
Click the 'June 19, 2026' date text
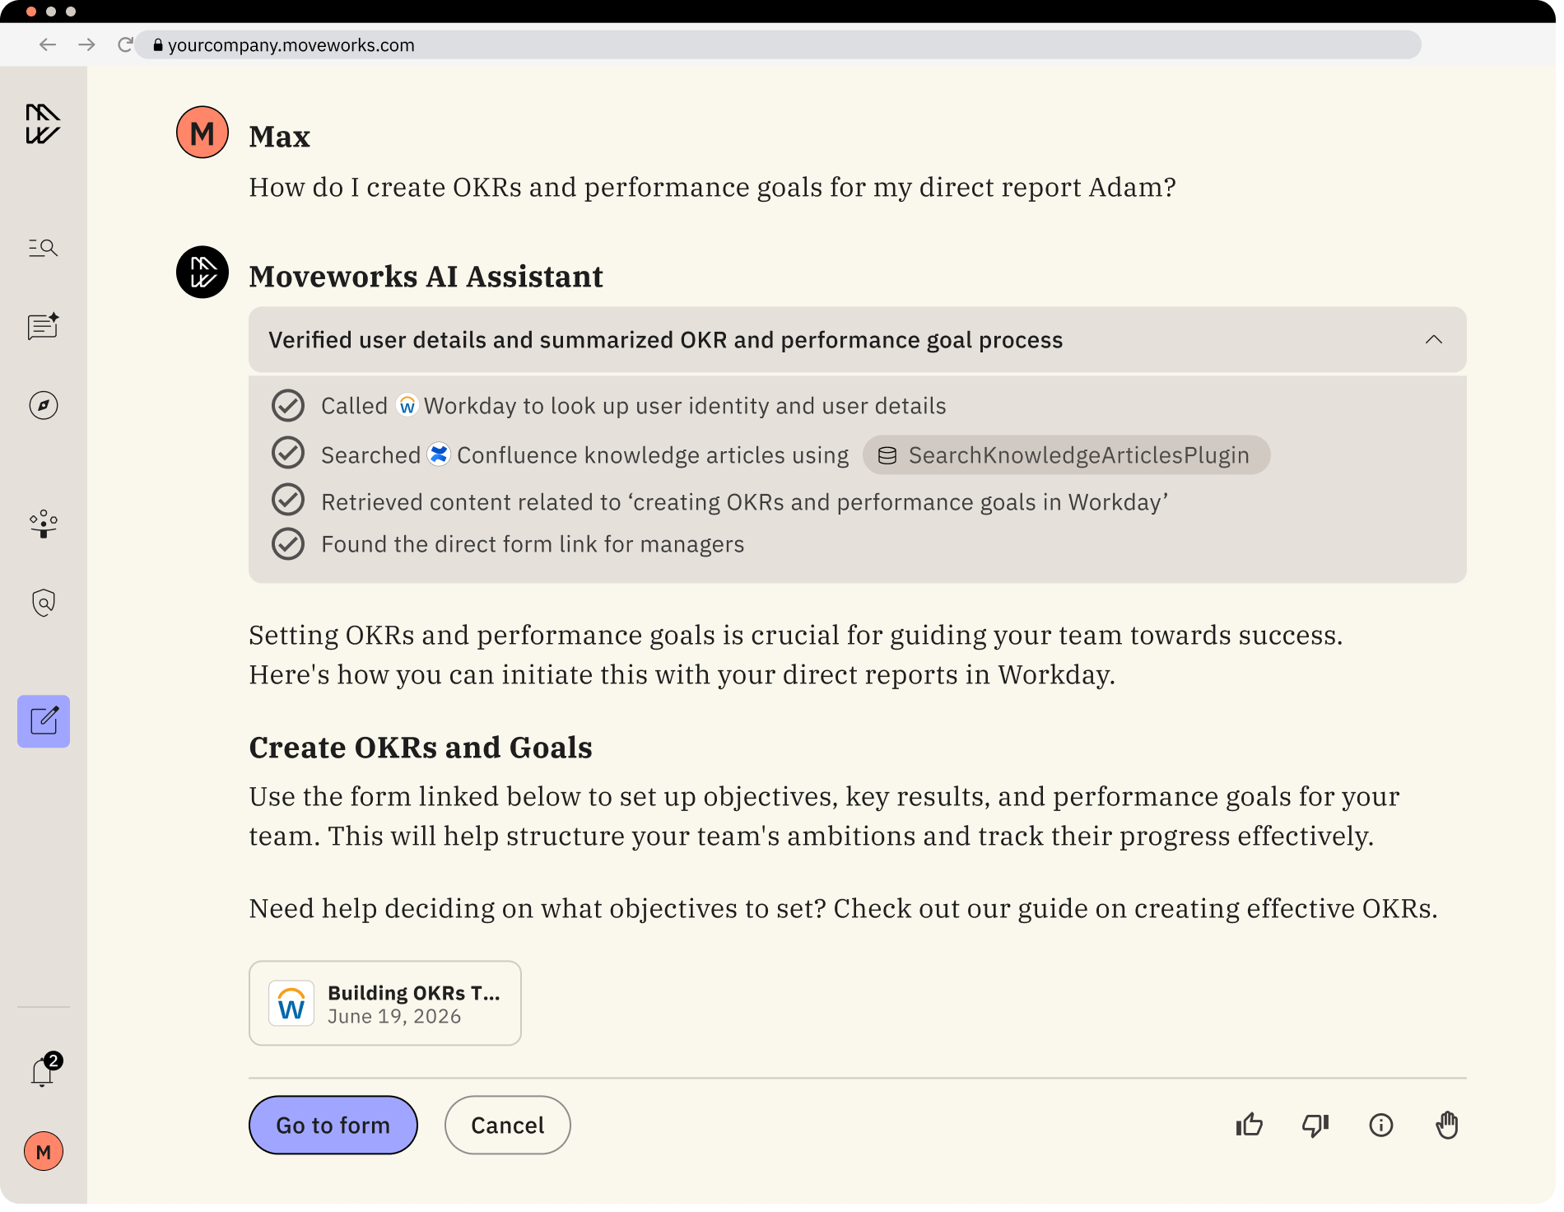[x=394, y=1017]
